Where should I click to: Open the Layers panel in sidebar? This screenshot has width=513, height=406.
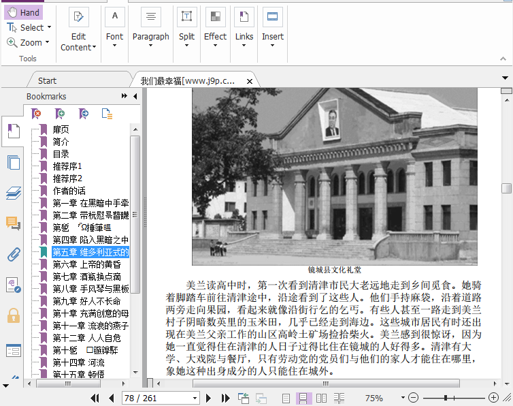click(x=13, y=193)
